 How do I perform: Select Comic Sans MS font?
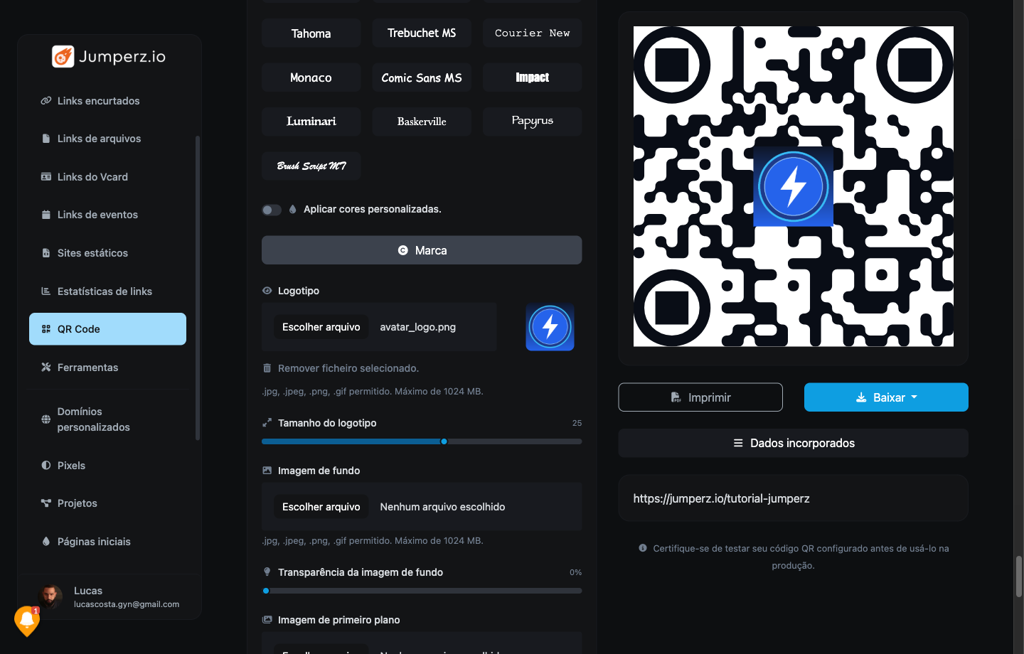422,77
